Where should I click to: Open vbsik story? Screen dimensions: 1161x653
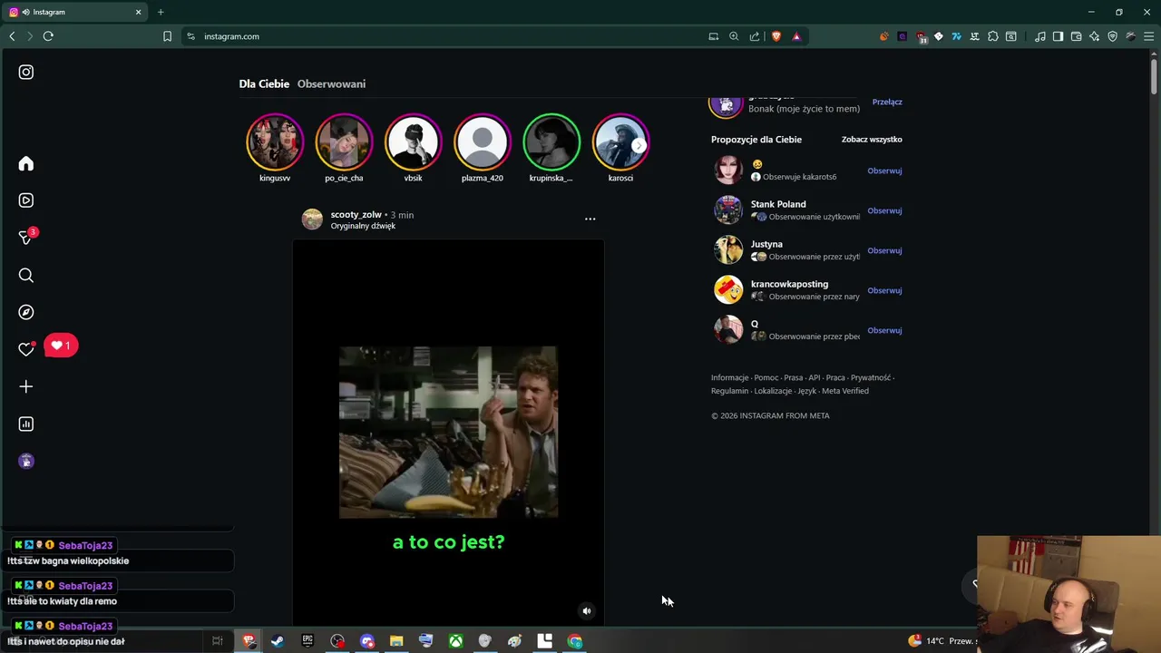(413, 142)
